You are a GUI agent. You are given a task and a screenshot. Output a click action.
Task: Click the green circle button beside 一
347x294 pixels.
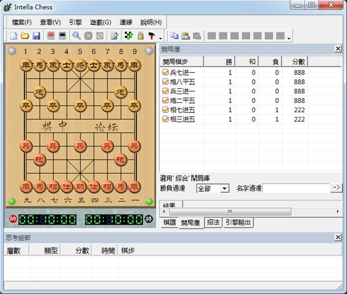149,202
